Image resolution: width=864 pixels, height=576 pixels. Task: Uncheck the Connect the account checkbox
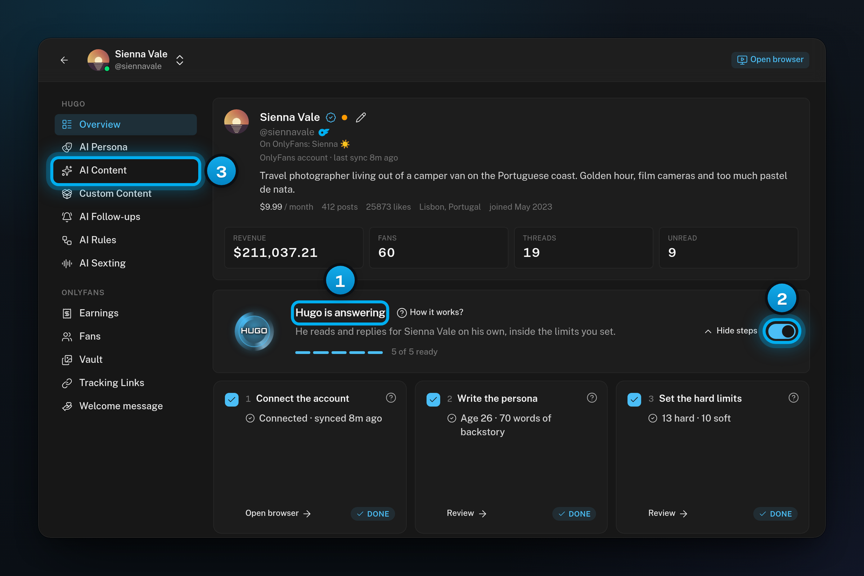232,399
